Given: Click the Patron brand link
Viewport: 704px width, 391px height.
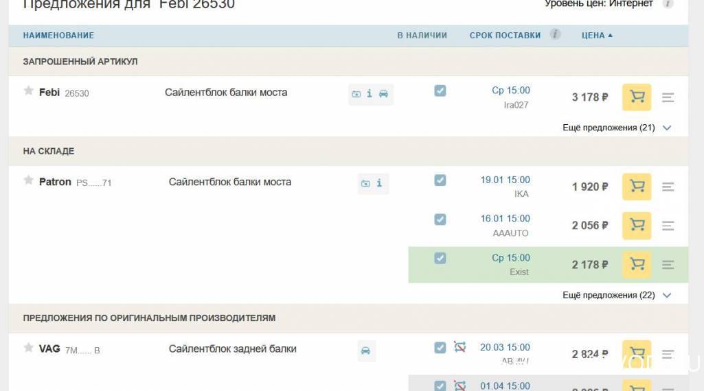Looking at the screenshot, I should click(x=55, y=182).
